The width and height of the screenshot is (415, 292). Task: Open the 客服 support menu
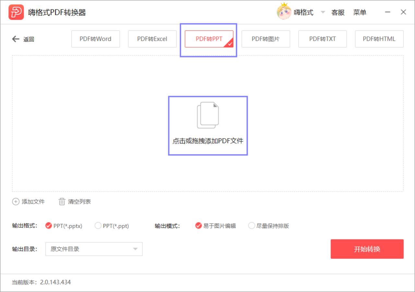tap(338, 12)
